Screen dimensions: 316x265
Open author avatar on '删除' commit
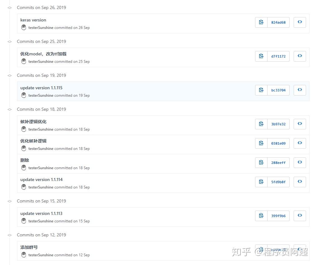tap(24, 168)
